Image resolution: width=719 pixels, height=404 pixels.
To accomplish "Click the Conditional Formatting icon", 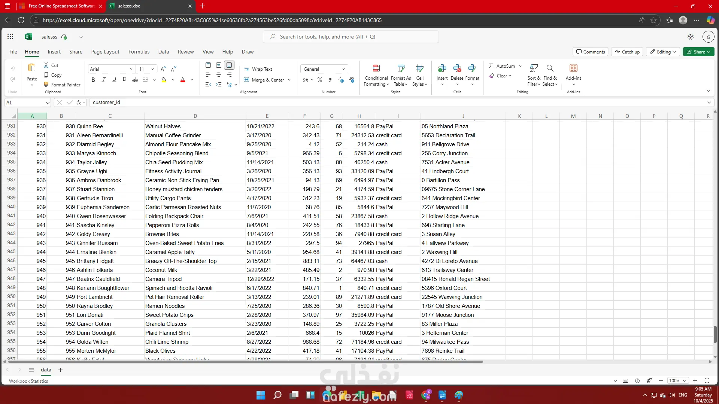I will (x=376, y=68).
